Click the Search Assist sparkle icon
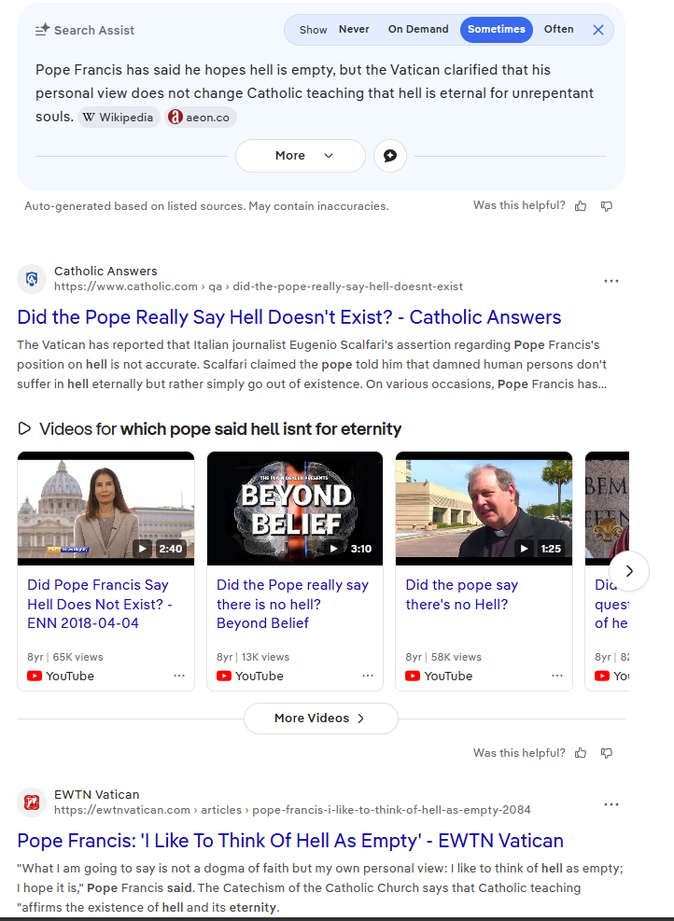Image resolution: width=674 pixels, height=921 pixels. (x=42, y=29)
